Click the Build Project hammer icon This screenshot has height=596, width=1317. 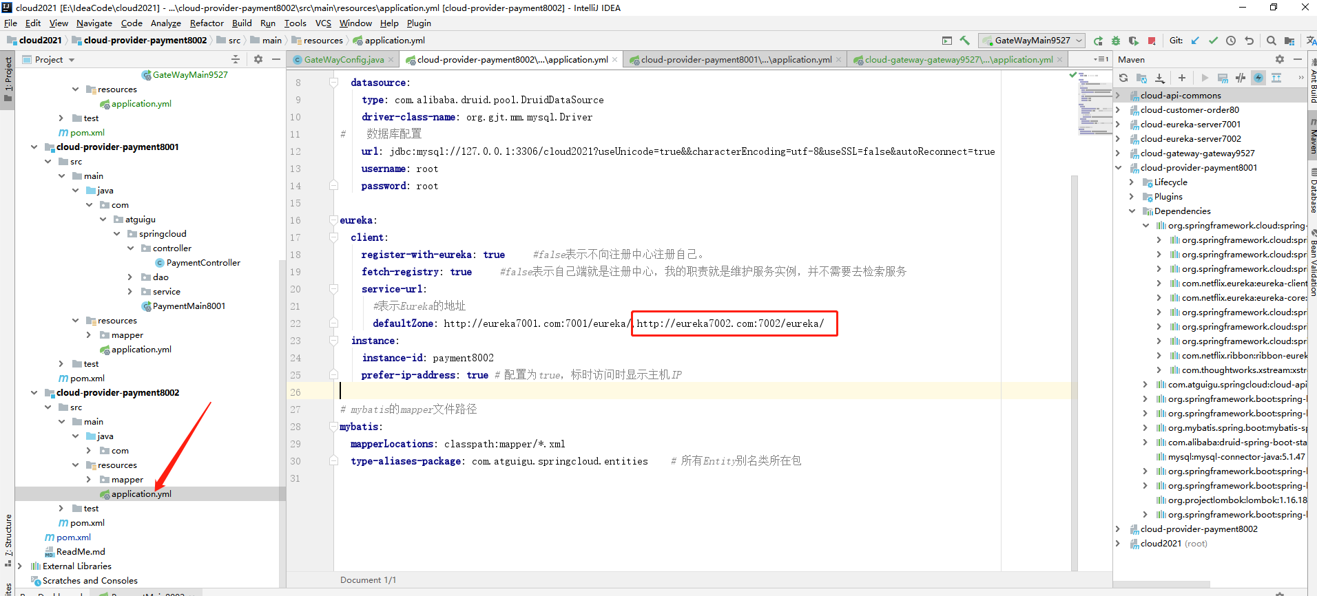click(964, 41)
